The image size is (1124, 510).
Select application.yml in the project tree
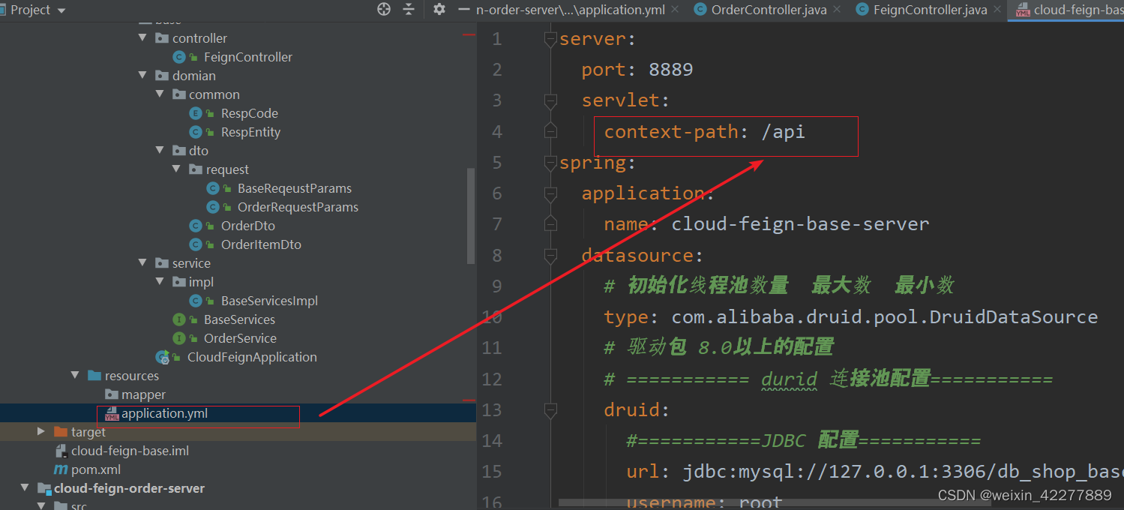tap(165, 413)
